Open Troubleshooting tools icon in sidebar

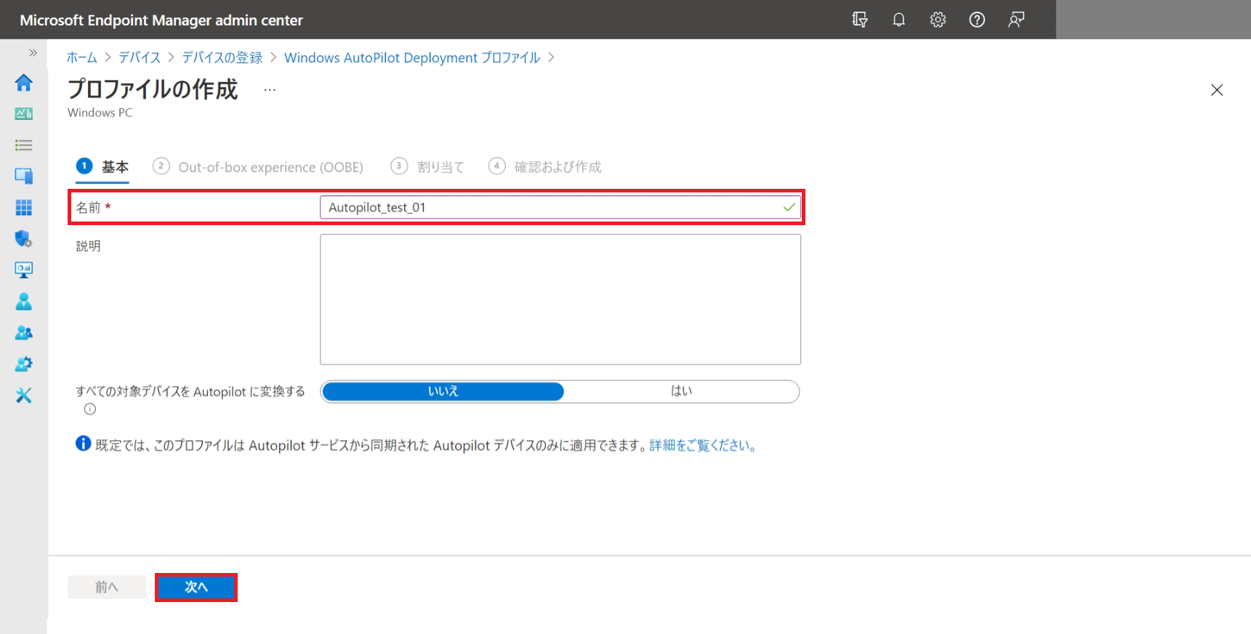[x=24, y=395]
